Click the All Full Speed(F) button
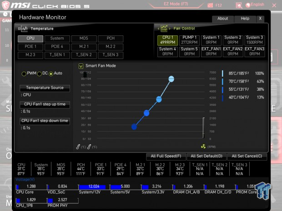Screen dimensions: 282x211 pos(166,157)
